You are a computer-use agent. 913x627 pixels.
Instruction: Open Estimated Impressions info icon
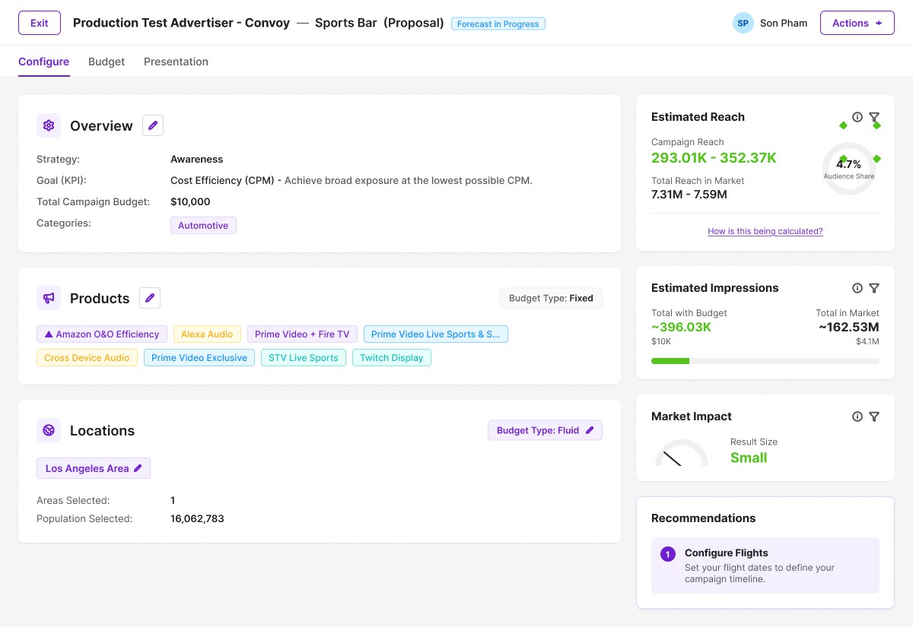pyautogui.click(x=857, y=288)
